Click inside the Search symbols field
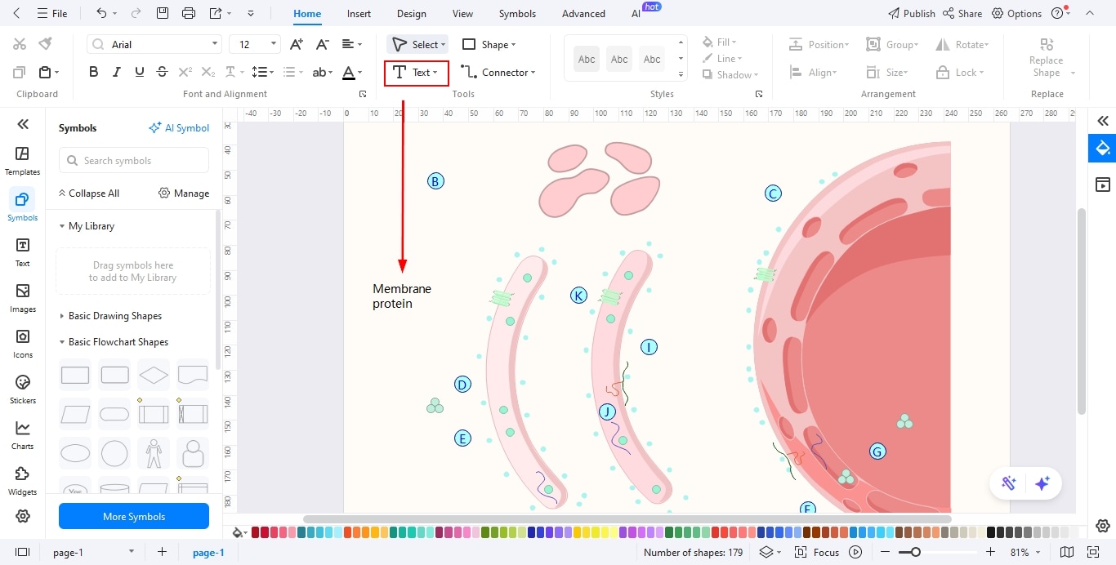This screenshot has width=1116, height=565. pos(133,160)
